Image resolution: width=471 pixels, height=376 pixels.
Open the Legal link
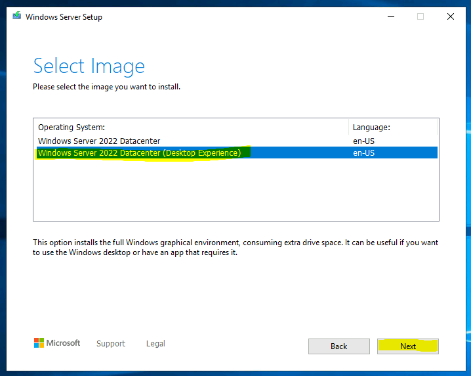tap(155, 344)
